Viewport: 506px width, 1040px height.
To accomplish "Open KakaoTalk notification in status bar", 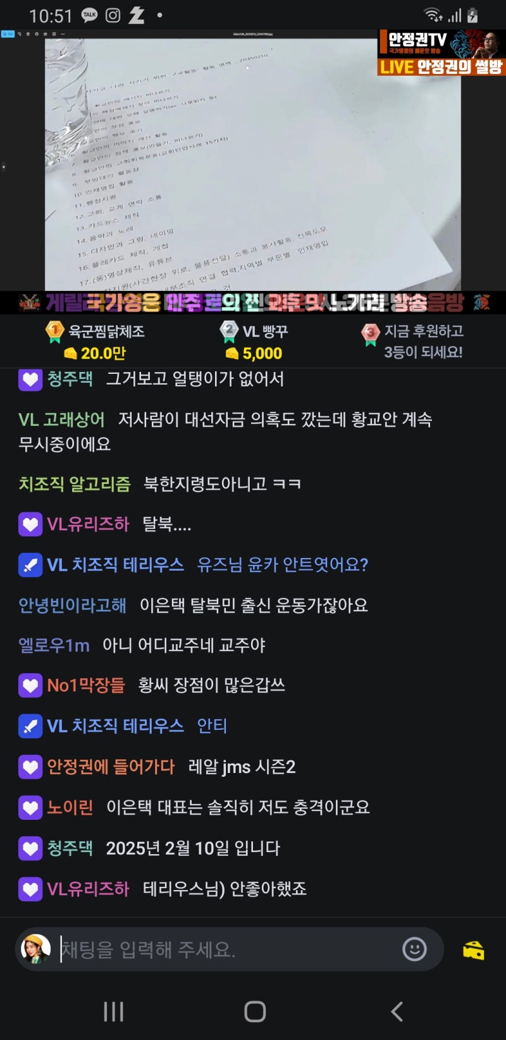I will [90, 15].
